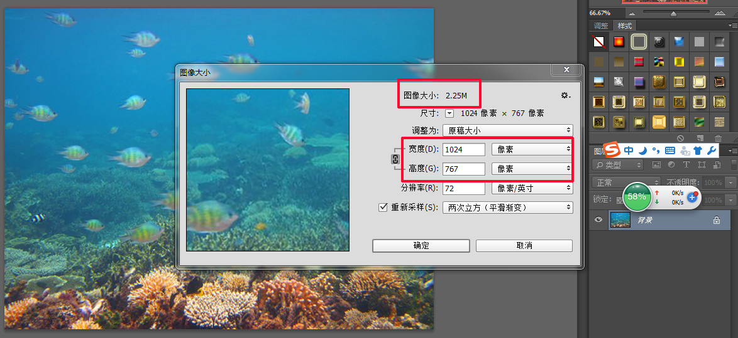Click the create new style icon
The image size is (738, 338).
700,138
